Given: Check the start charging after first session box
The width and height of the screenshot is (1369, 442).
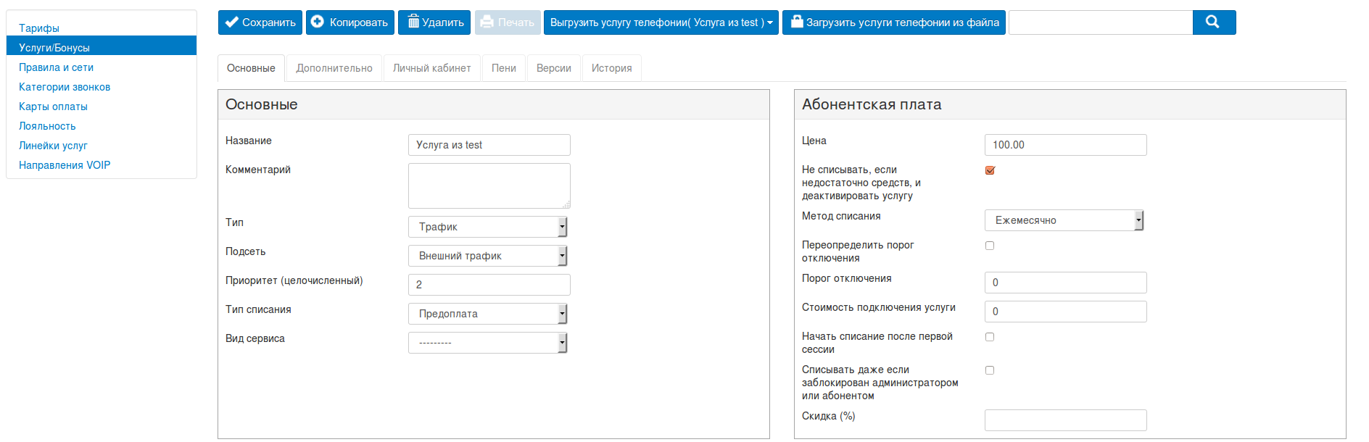Looking at the screenshot, I should [990, 337].
